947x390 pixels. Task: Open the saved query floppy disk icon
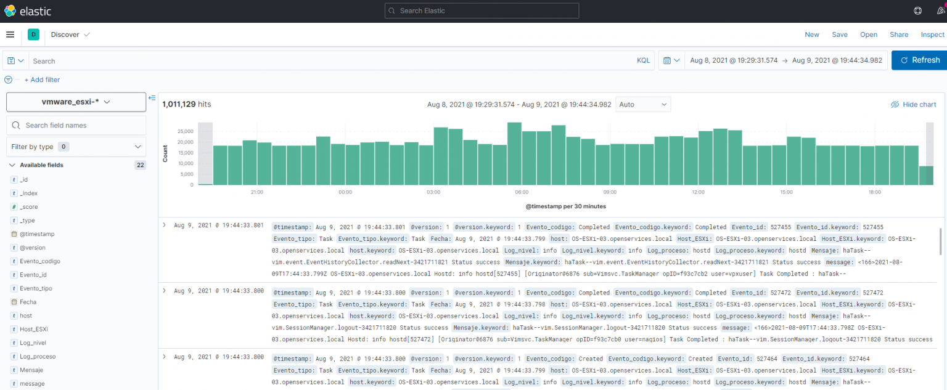tap(11, 60)
